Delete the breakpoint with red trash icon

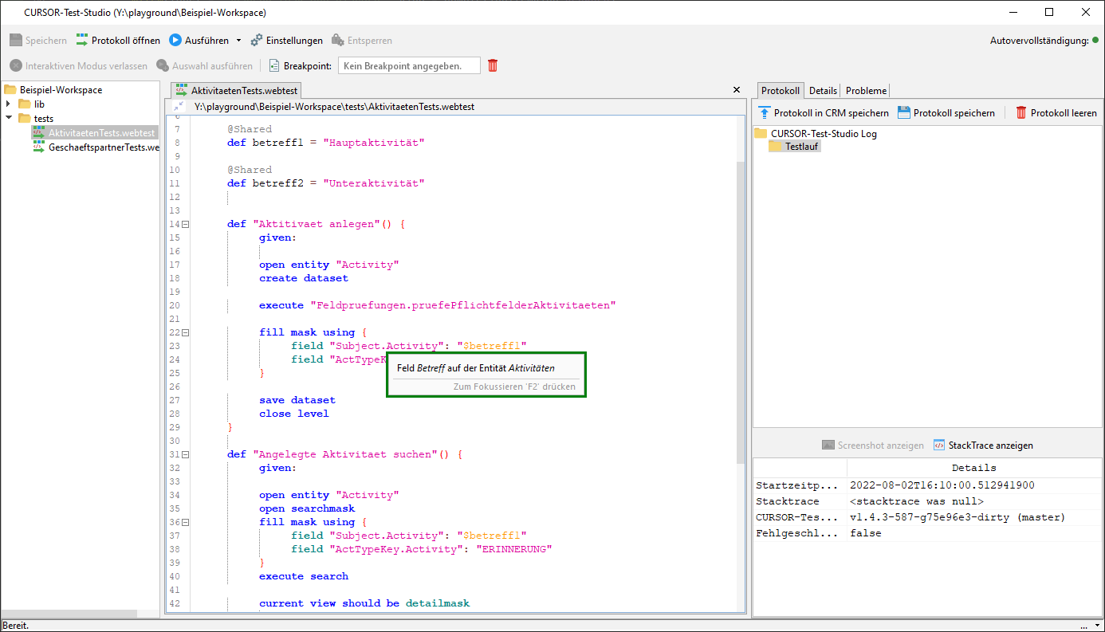tap(493, 66)
